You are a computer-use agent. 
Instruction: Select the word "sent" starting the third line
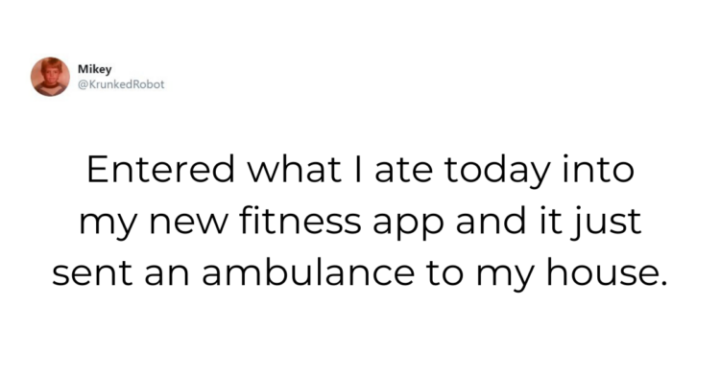pos(92,275)
